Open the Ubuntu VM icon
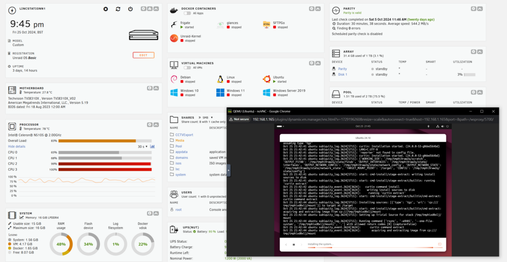The image size is (507, 262). (x=267, y=79)
